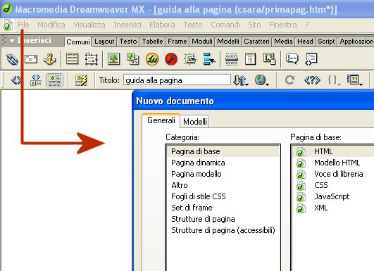Insert Horizontal Rule icon
Viewport: 374px width, 271px height.
(231, 59)
